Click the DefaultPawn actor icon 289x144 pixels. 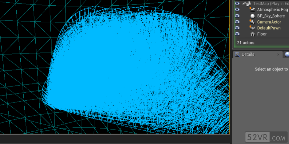[252, 28]
